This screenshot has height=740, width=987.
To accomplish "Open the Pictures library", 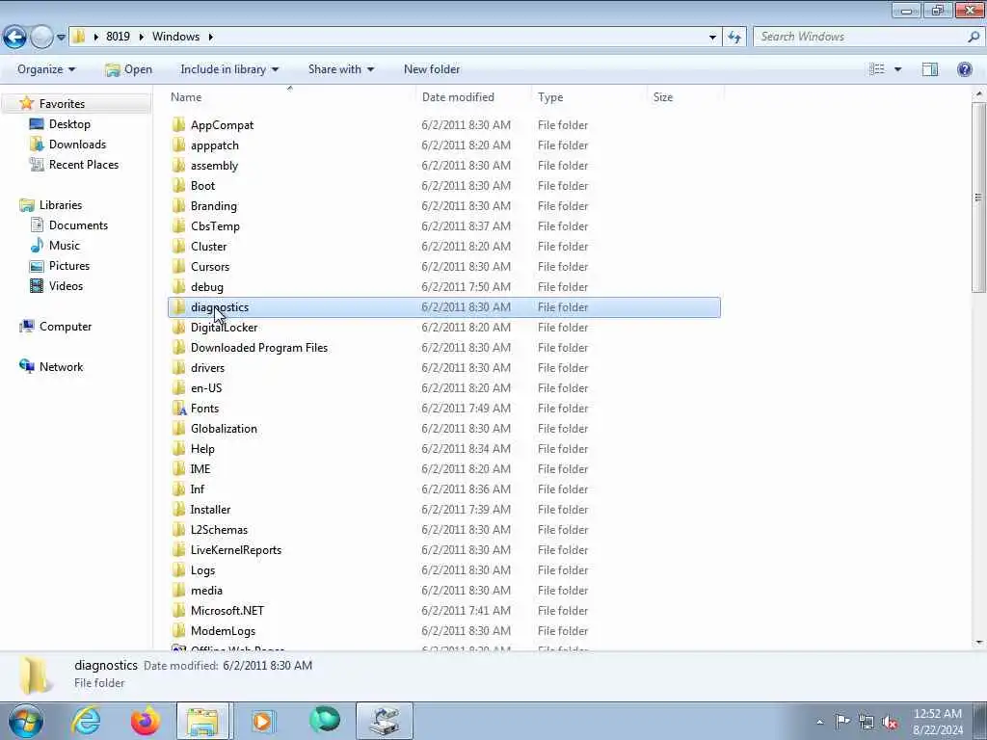I will [69, 266].
